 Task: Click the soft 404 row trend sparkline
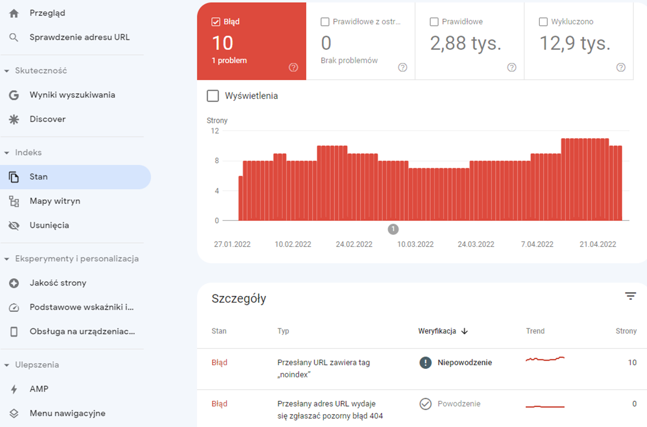(545, 406)
